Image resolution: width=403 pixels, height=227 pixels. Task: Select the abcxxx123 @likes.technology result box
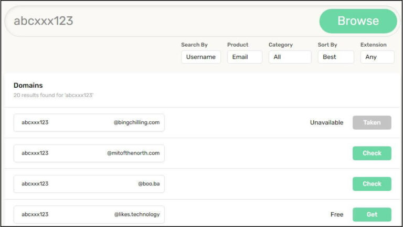tap(89, 214)
